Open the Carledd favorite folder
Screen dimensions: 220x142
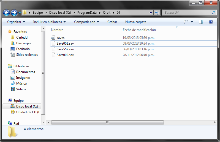click(x=22, y=37)
